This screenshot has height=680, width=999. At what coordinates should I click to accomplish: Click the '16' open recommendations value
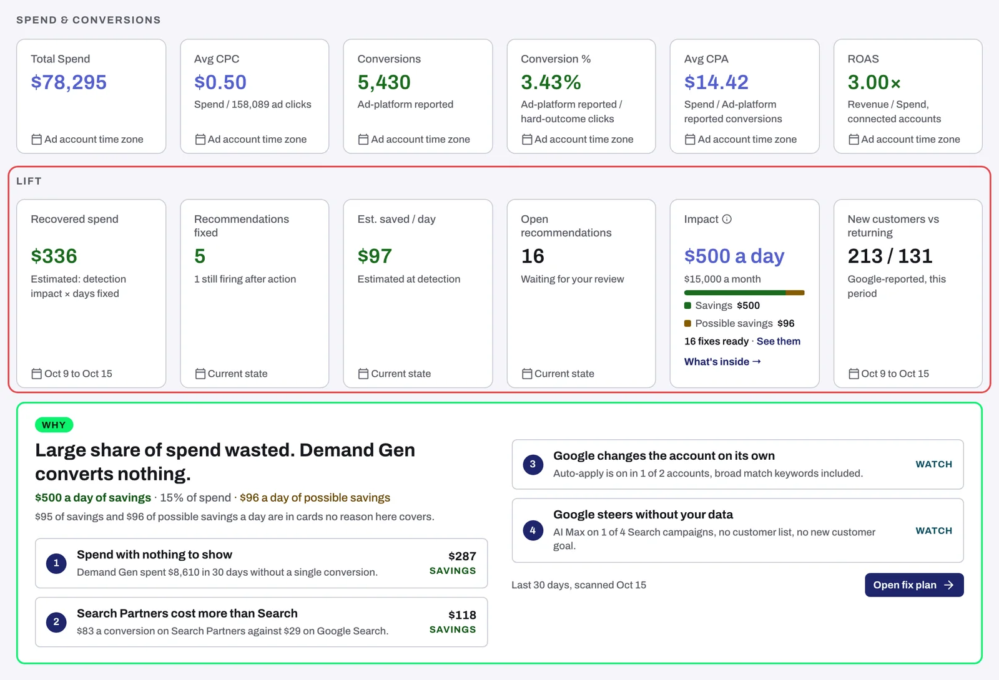pos(533,256)
